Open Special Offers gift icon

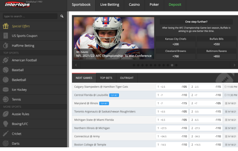click(x=5, y=26)
